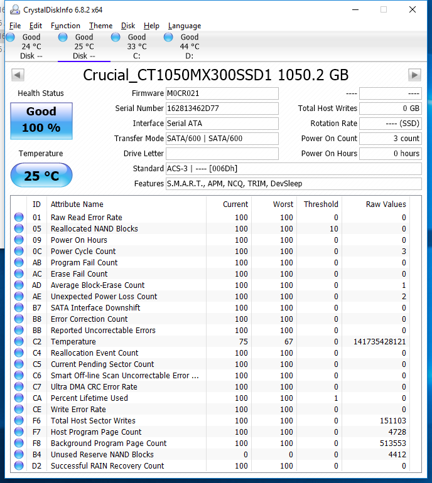Click the Serial Number field

[x=222, y=109]
